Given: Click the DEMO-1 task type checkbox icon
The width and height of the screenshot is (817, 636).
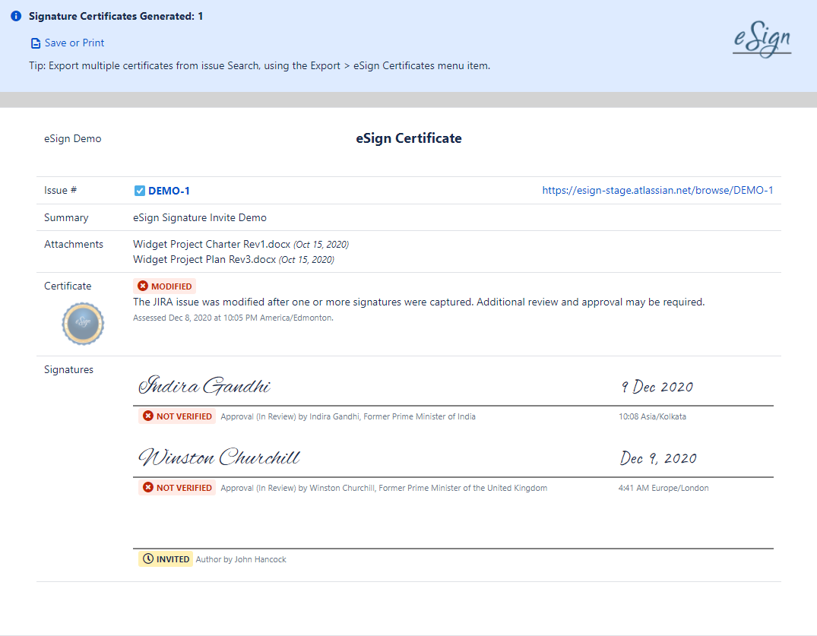Looking at the screenshot, I should [x=139, y=191].
